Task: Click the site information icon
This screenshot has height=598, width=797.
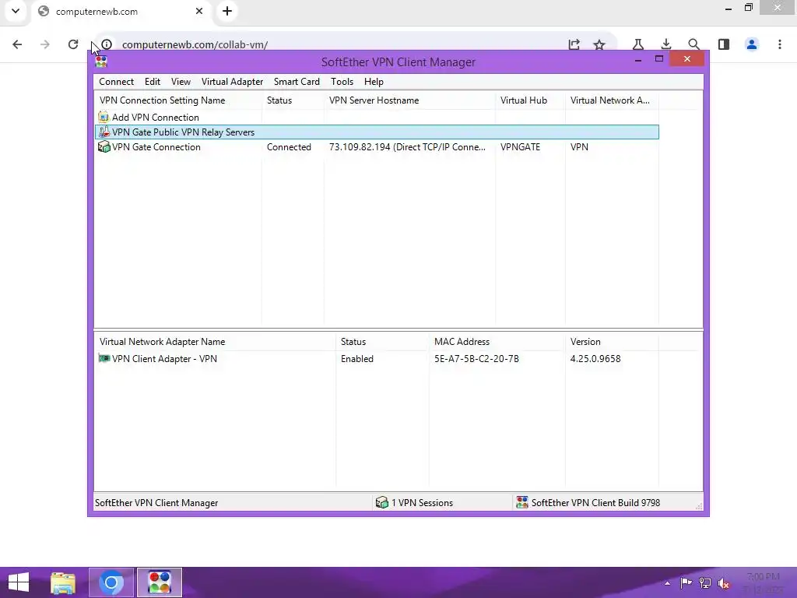Action: click(107, 44)
